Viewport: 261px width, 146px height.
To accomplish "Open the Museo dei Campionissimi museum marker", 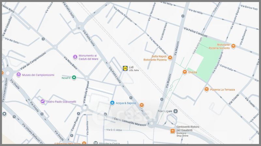I will coord(19,75).
